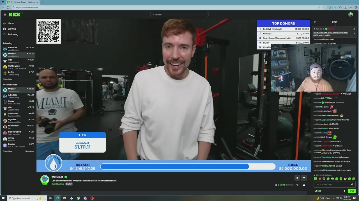Select the last quick emote in row
The width and height of the screenshot is (359, 201).
(x=353, y=179)
